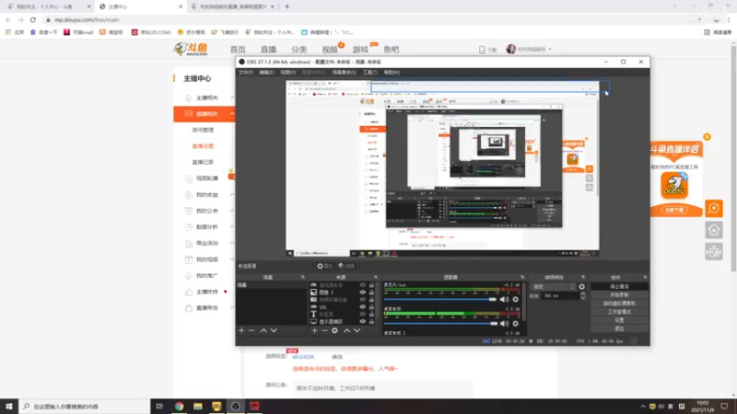Expand 我的收益 sidebar section
The image size is (737, 414).
click(232, 195)
